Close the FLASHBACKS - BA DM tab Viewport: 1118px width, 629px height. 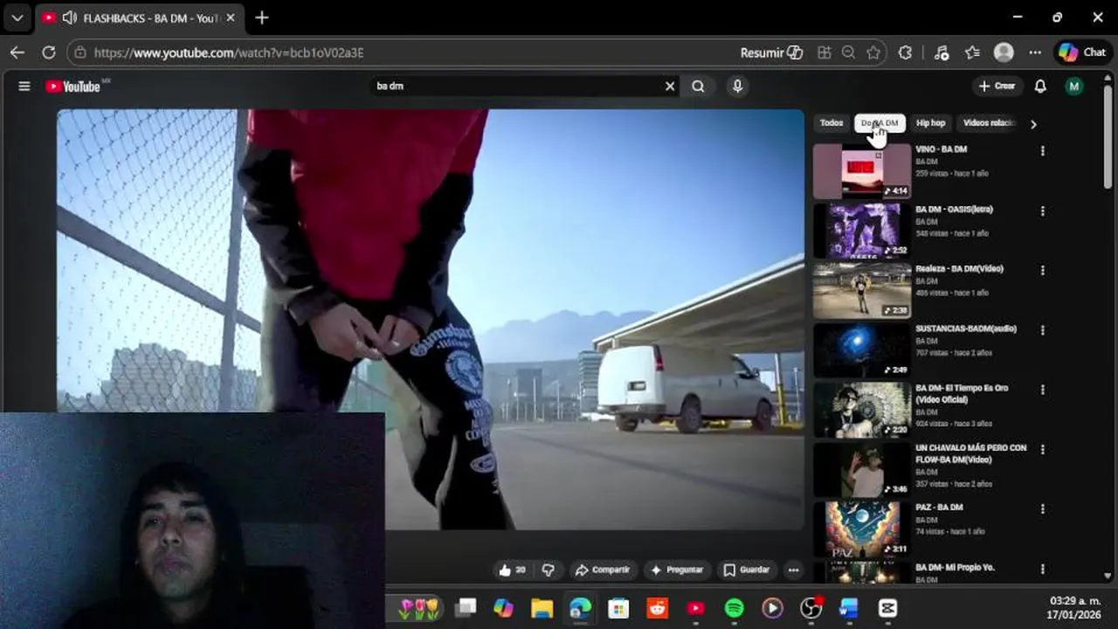[x=231, y=17]
